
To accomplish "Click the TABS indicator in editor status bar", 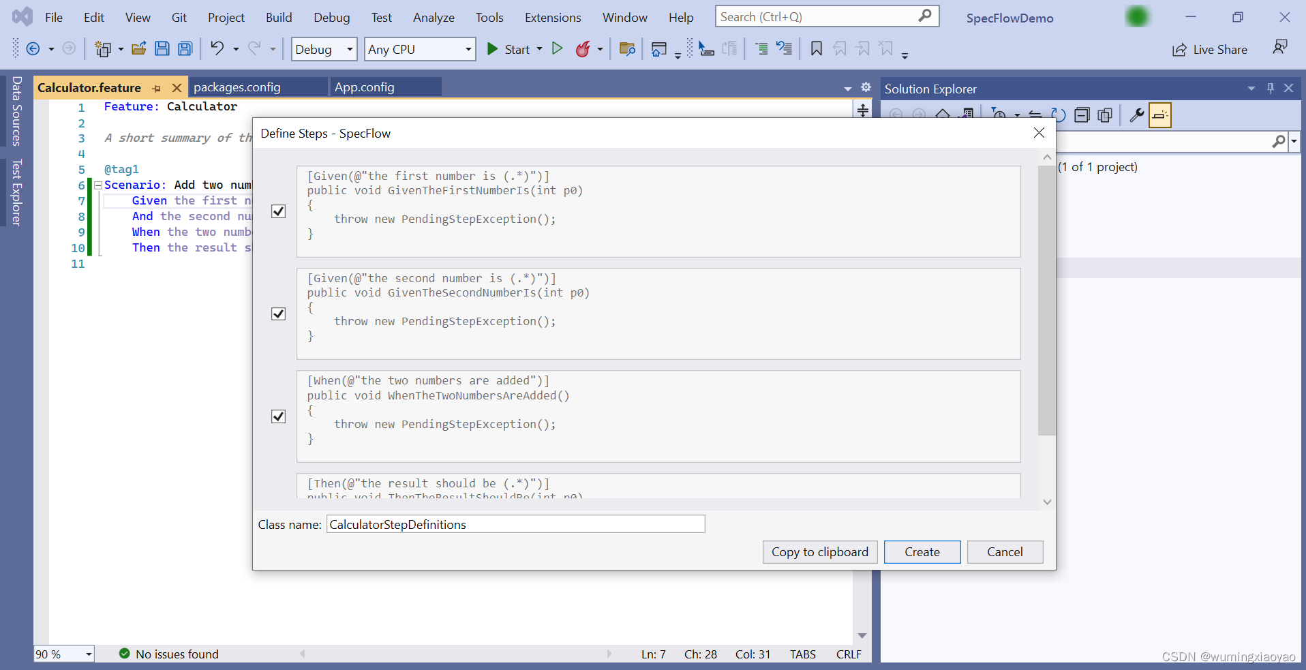I will click(803, 654).
